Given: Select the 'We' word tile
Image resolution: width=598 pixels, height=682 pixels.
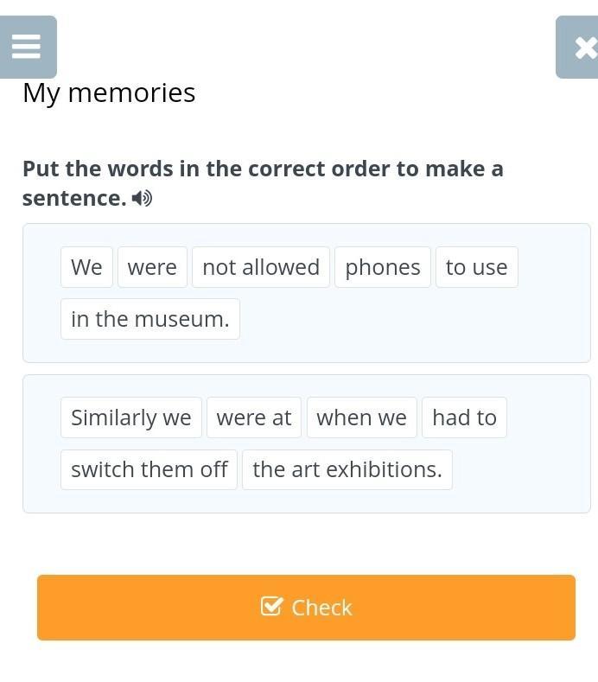Looking at the screenshot, I should (86, 267).
